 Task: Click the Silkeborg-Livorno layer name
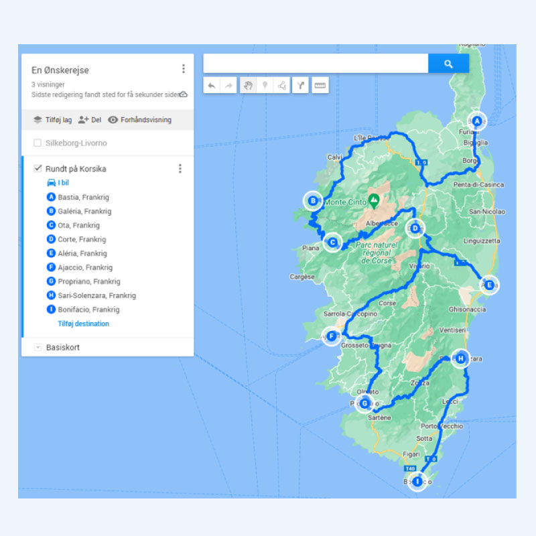pyautogui.click(x=76, y=143)
